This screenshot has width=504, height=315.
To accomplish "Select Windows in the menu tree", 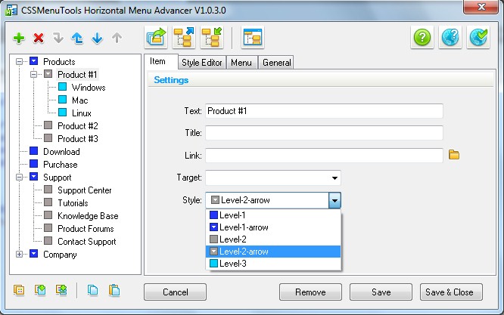I will click(x=89, y=88).
